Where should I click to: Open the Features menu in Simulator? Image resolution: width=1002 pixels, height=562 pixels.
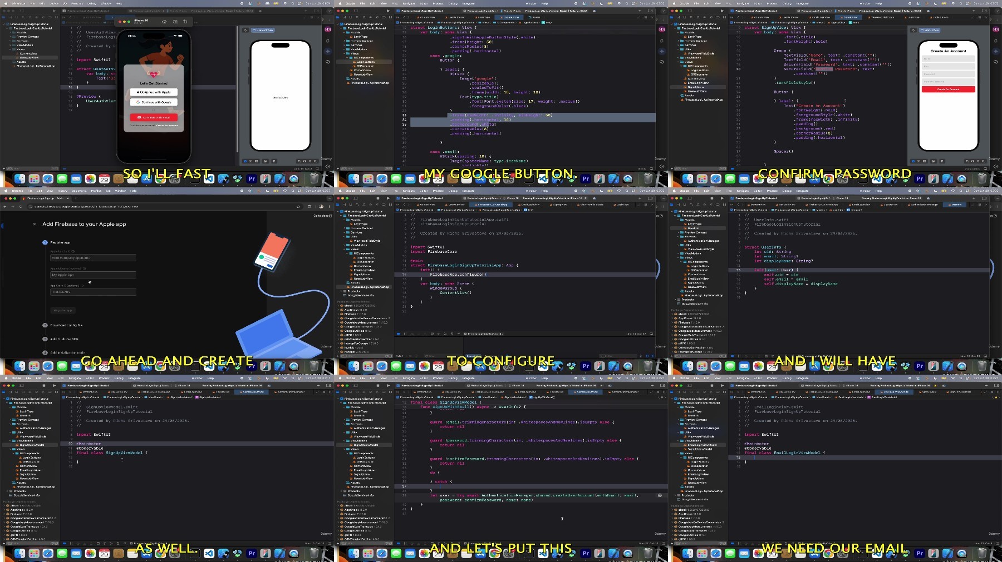click(77, 3)
